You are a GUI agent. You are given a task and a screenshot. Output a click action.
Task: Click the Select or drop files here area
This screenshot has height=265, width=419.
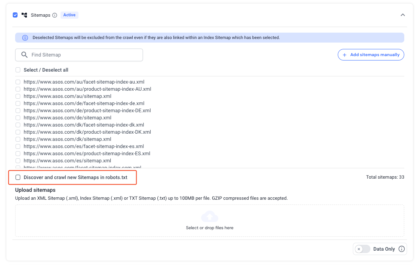pos(209,221)
